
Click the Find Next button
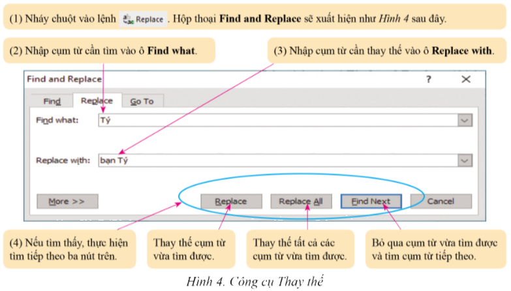click(371, 202)
